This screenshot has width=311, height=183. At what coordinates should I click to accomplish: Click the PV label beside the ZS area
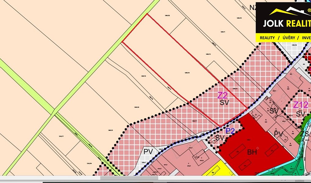click(279, 134)
